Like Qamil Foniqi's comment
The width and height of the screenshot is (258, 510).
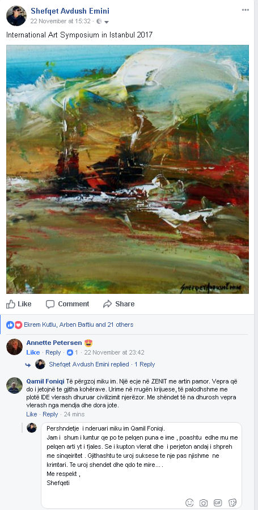point(32,414)
